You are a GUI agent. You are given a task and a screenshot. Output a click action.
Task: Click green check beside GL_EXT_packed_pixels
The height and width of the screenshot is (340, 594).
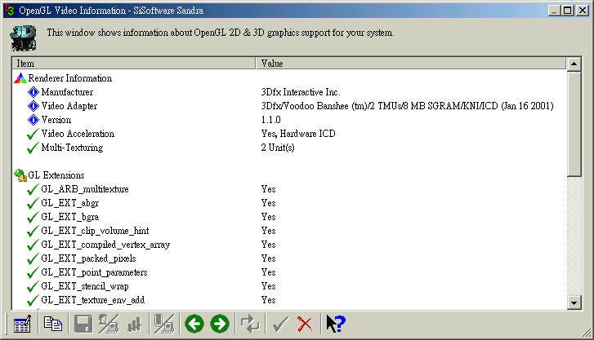pos(33,258)
